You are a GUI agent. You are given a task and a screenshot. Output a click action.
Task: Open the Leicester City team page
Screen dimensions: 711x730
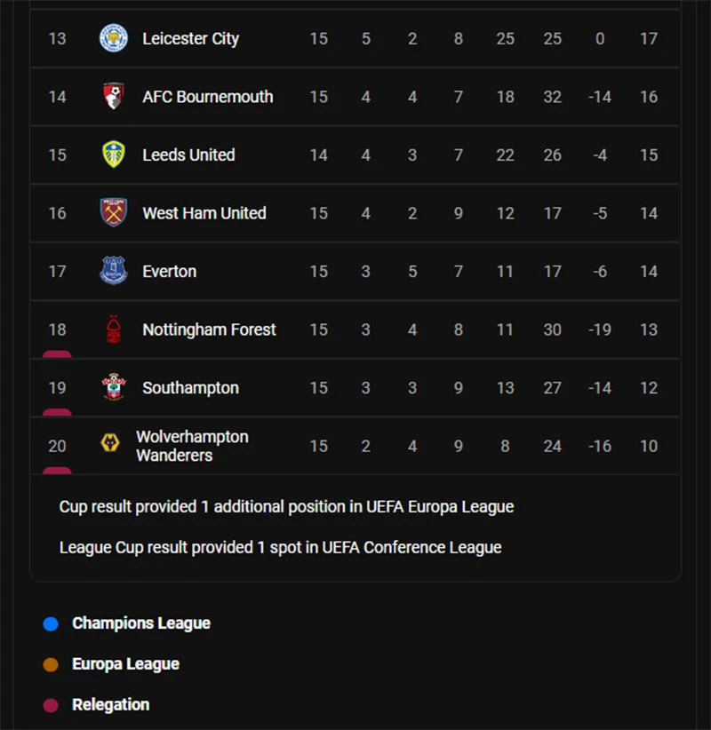(x=190, y=38)
